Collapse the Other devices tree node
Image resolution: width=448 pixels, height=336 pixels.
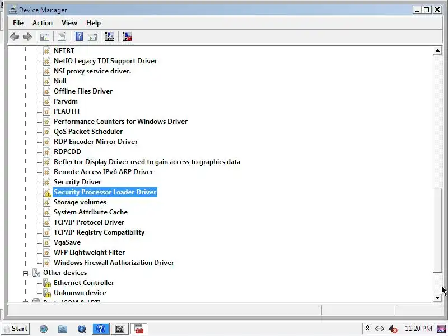(x=25, y=273)
